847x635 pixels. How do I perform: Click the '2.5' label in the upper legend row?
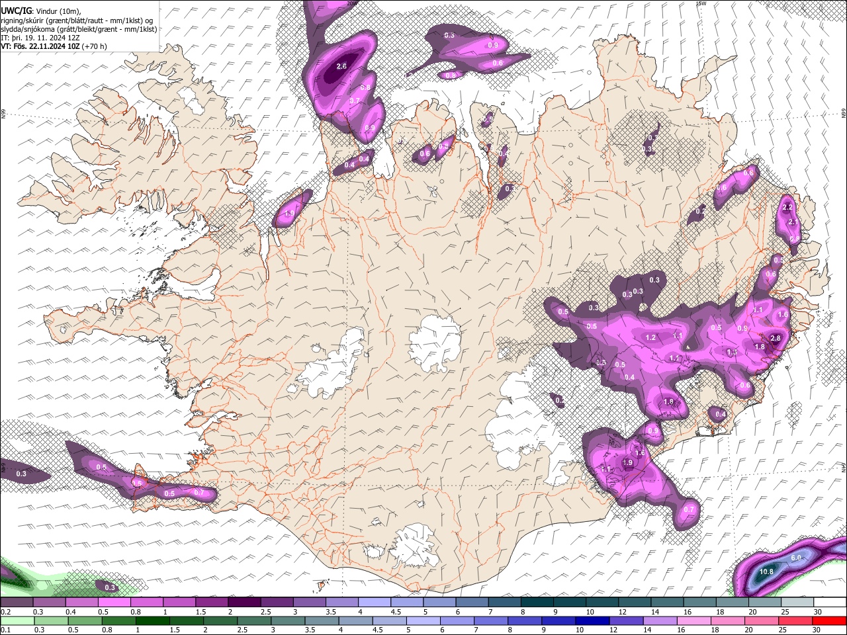[x=265, y=612]
